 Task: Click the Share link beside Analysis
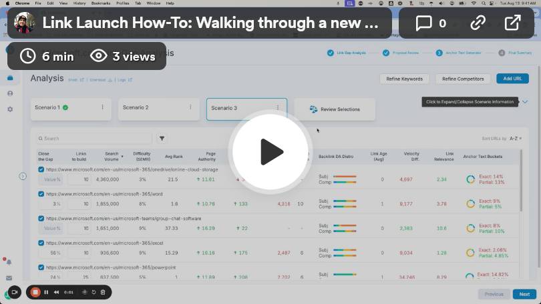(76, 80)
